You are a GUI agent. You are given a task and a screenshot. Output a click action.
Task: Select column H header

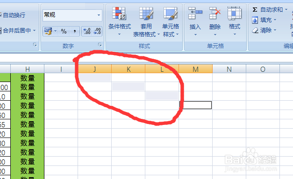pyautogui.click(x=28, y=69)
